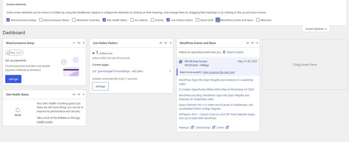Close the Screen Options tab
The image size is (349, 142).
pyautogui.click(x=316, y=29)
